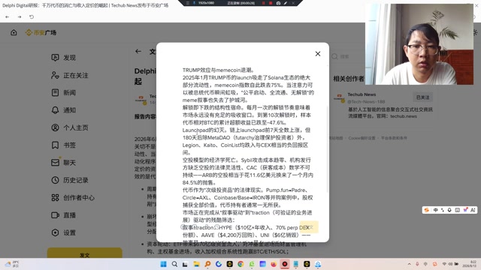481x270 pixels.
Task: Open 个人主页 in the sidebar
Action: point(70,127)
